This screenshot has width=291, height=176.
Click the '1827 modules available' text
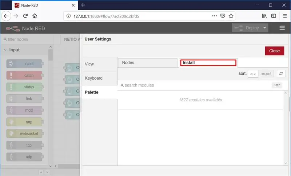[x=200, y=100]
